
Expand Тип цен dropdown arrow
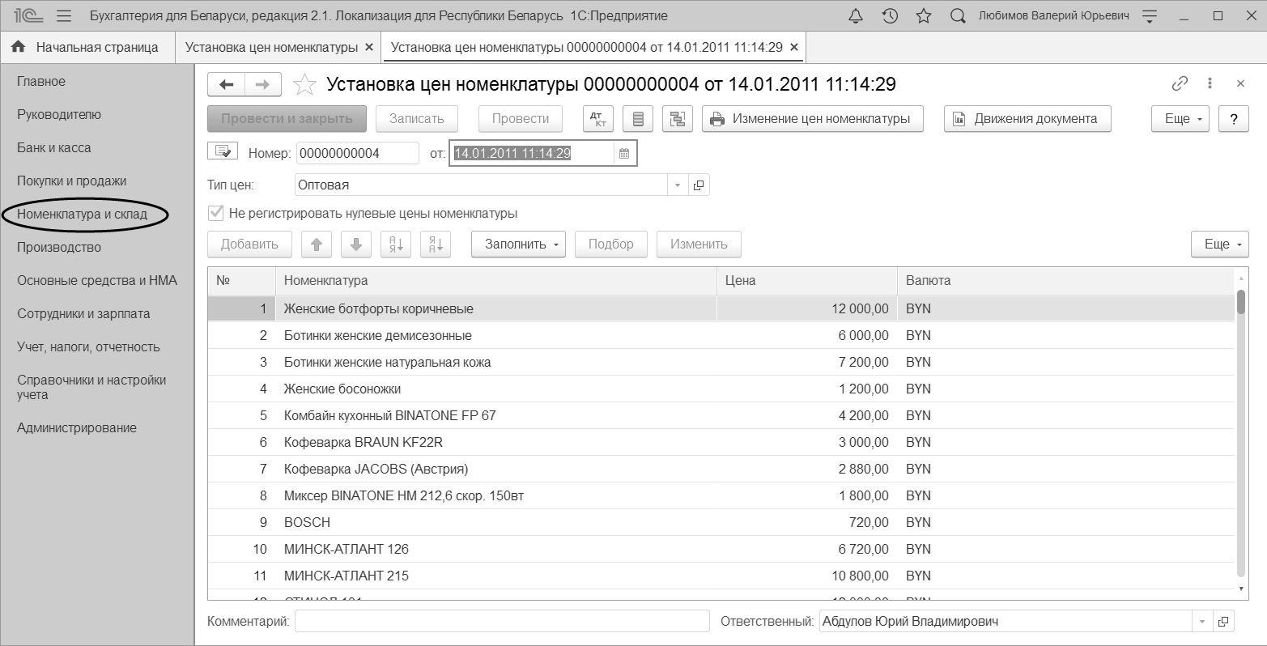[678, 185]
